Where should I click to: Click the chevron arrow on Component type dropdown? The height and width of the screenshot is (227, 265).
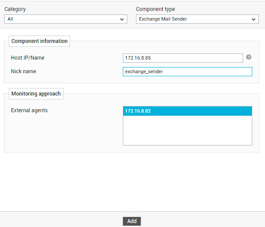[x=254, y=19]
